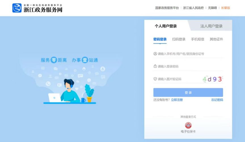Click the 电子社保卡 red emblem icon
This screenshot has width=245, height=142.
pyautogui.click(x=188, y=125)
